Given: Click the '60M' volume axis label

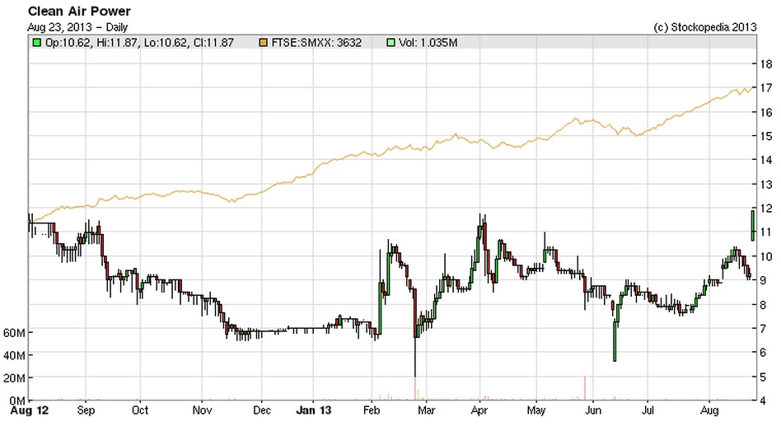Looking at the screenshot, I should (x=14, y=333).
